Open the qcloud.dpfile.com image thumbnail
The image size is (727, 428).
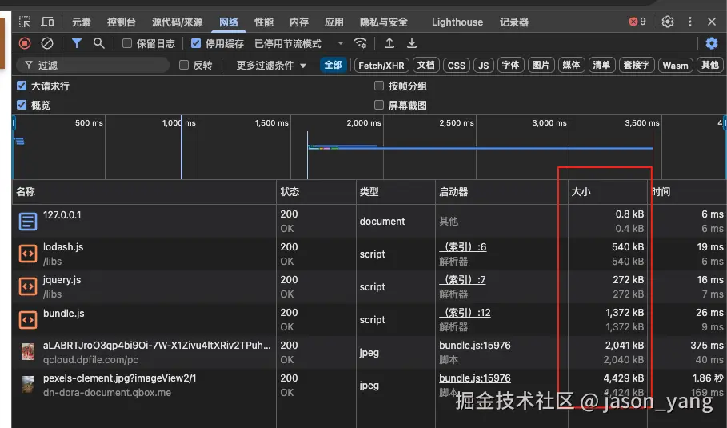coord(28,352)
